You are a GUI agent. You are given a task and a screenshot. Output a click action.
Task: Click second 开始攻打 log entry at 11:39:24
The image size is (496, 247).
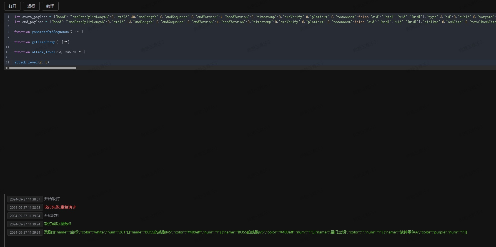pyautogui.click(x=52, y=215)
